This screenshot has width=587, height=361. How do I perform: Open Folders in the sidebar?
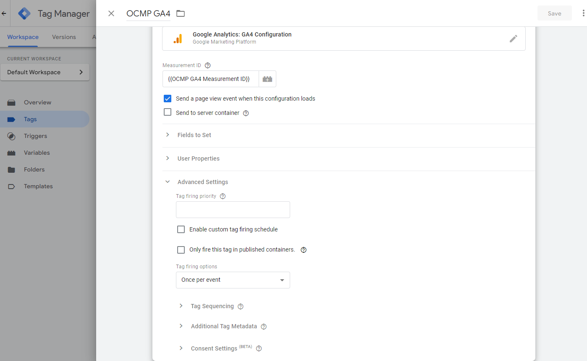coord(45,169)
